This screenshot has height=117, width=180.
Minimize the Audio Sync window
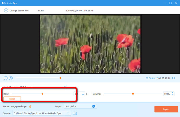point(164,3)
